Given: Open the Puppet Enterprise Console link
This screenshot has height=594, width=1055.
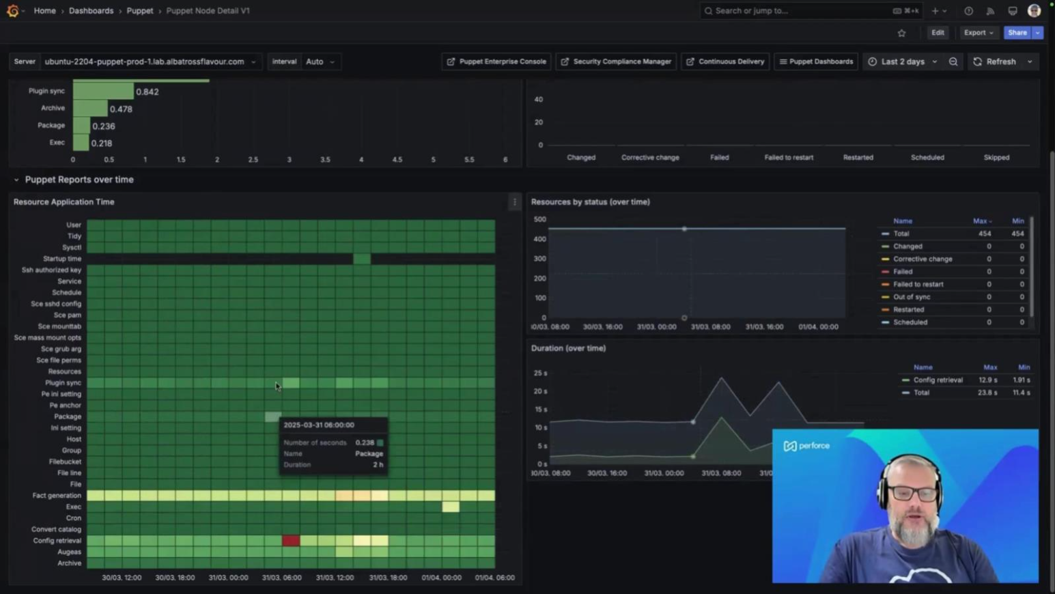Looking at the screenshot, I should coord(496,61).
